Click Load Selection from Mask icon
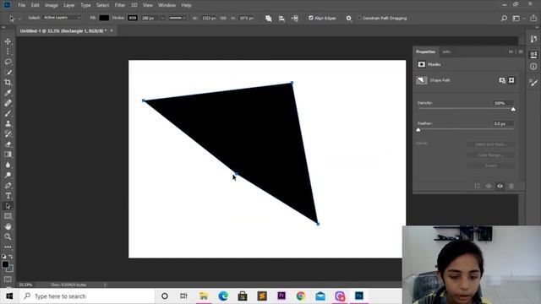Image resolution: width=541 pixels, height=304 pixels. point(477,186)
